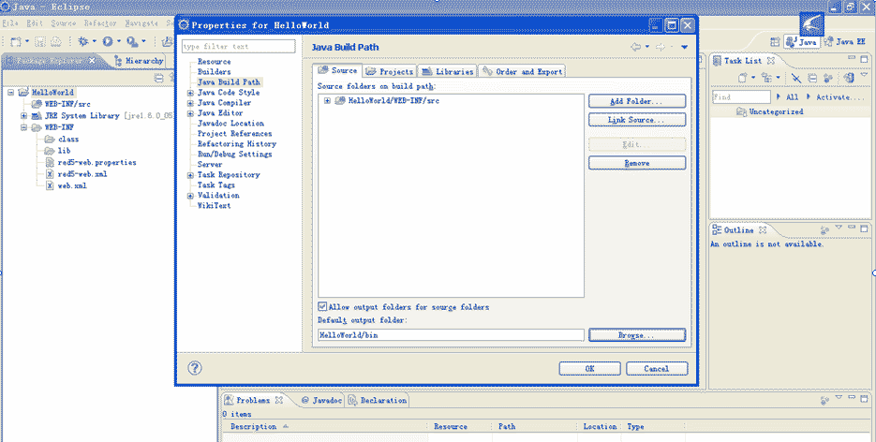The width and height of the screenshot is (876, 442).
Task: Click the green Run icon in Eclipse toolbar
Action: click(x=108, y=41)
